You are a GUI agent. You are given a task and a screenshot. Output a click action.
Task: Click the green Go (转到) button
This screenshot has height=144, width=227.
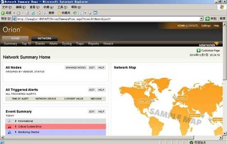coord(211,18)
